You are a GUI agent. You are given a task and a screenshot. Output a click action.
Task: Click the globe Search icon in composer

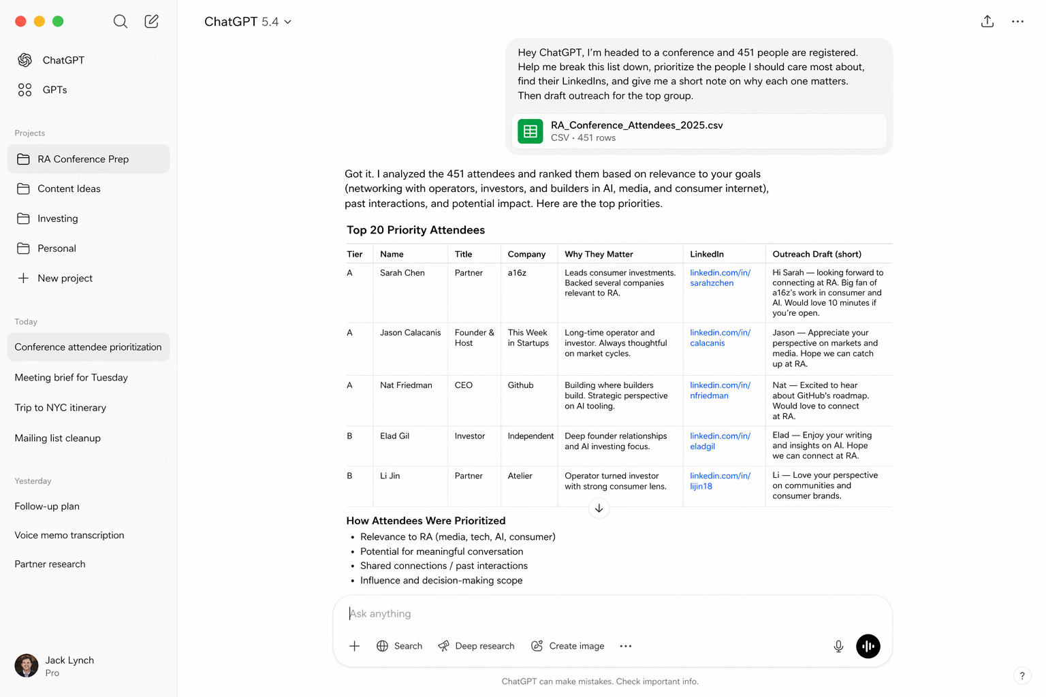pos(383,646)
